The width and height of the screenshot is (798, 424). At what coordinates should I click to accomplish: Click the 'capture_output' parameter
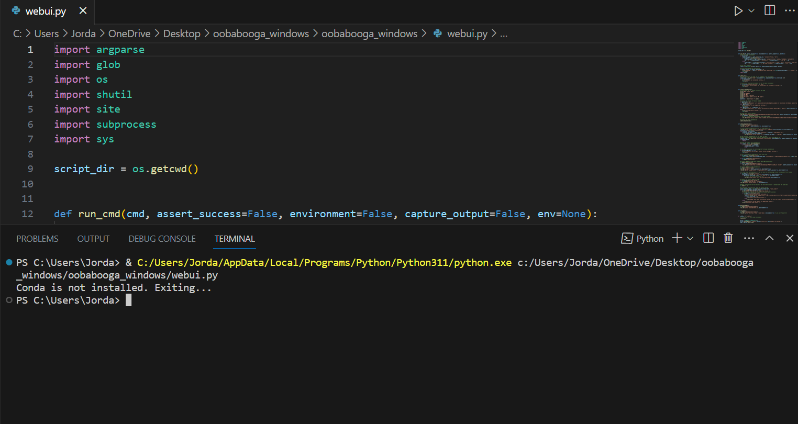(x=447, y=214)
